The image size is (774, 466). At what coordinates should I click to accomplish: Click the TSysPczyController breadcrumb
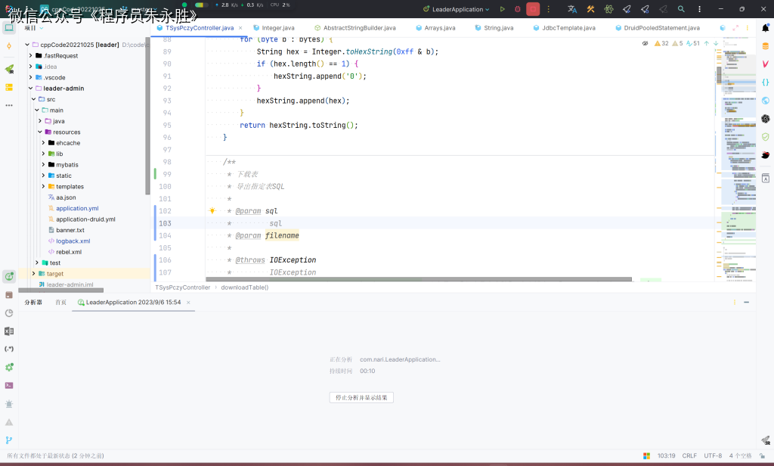click(183, 287)
